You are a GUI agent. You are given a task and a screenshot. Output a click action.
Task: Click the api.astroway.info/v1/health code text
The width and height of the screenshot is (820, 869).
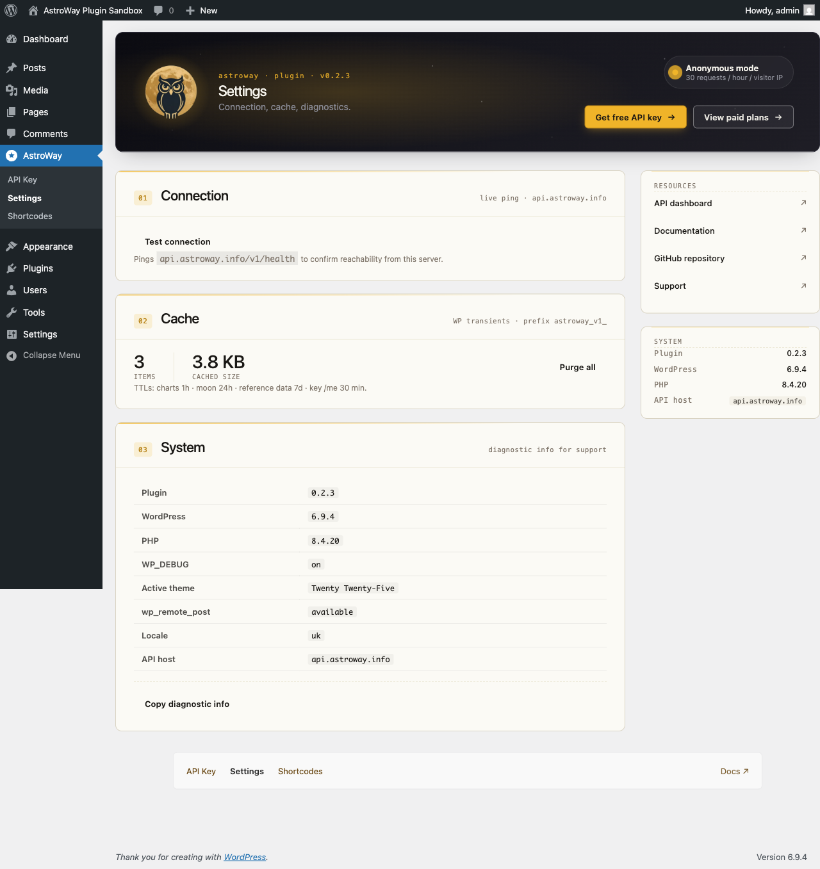pos(227,259)
